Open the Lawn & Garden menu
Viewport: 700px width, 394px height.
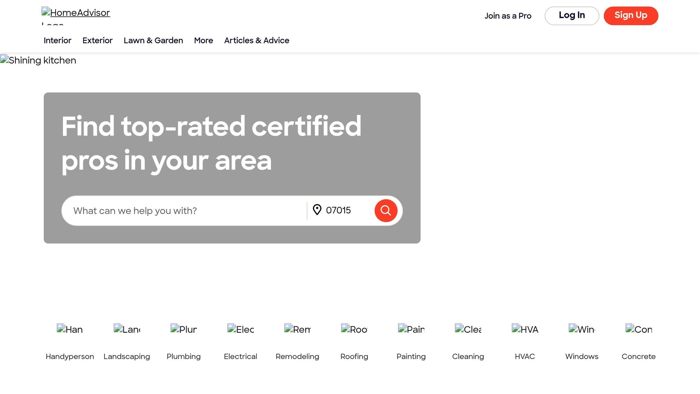pyautogui.click(x=153, y=40)
